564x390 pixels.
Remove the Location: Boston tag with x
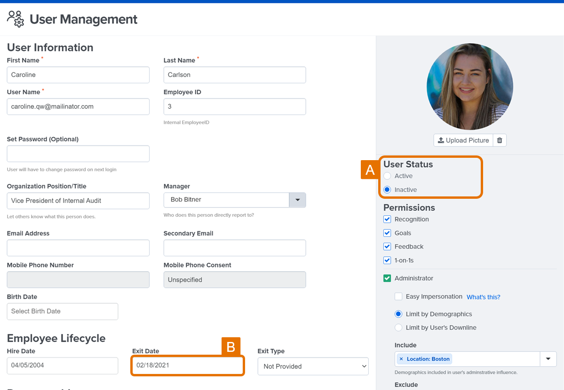(x=401, y=359)
